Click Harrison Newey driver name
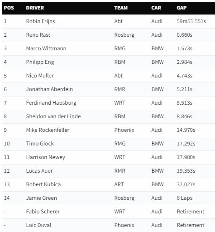The width and height of the screenshot is (215, 232). pyautogui.click(x=46, y=157)
